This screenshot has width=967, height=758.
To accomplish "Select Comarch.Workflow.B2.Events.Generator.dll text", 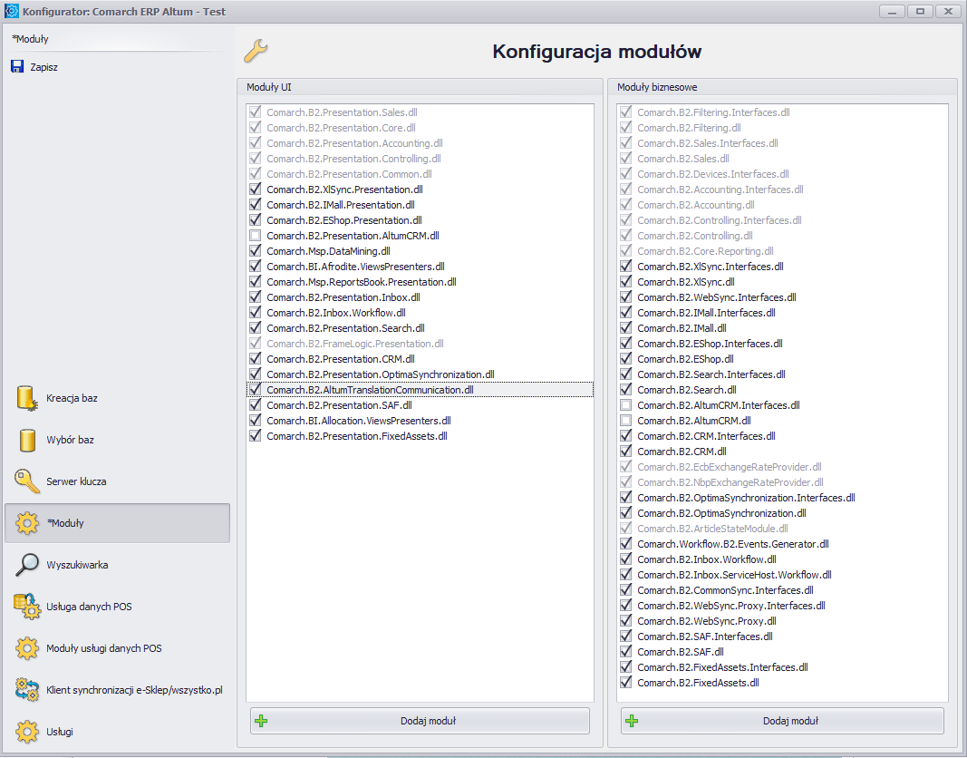I will pos(733,543).
